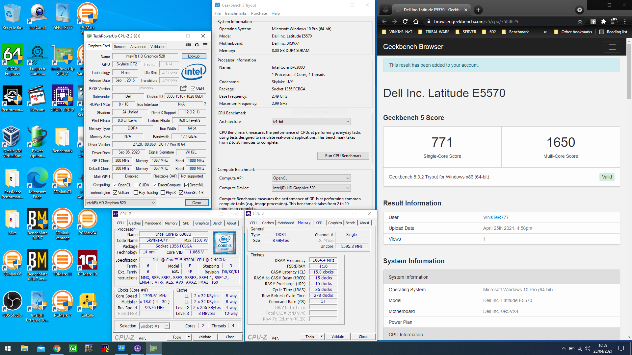
Task: Toggle the Geekbench Browser navigation hamburger
Action: coord(612,47)
